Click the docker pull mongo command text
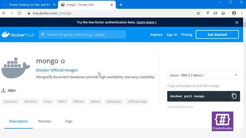 [187, 96]
